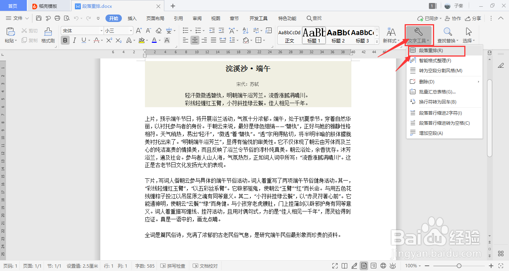This screenshot has width=509, height=271.
Task: Toggle bold formatting on selected text
Action: 66,40
